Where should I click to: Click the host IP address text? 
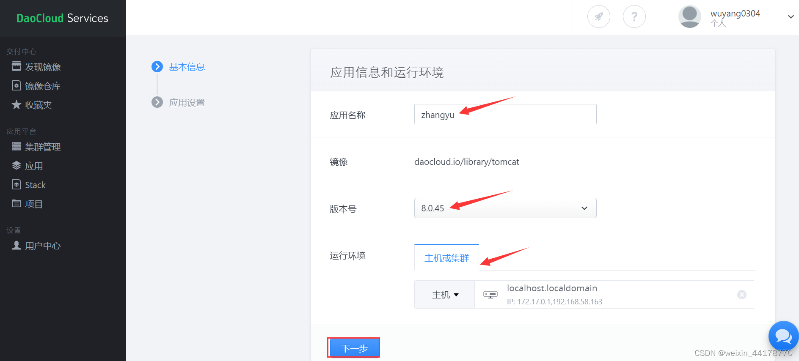point(554,302)
